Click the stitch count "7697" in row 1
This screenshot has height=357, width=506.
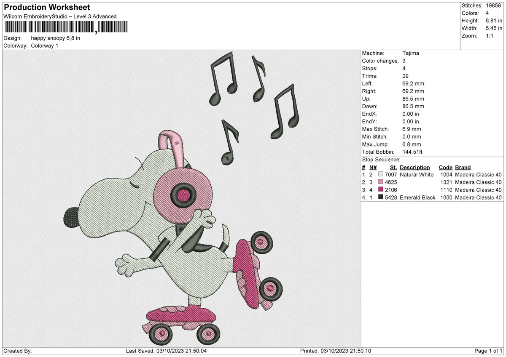click(x=391, y=174)
